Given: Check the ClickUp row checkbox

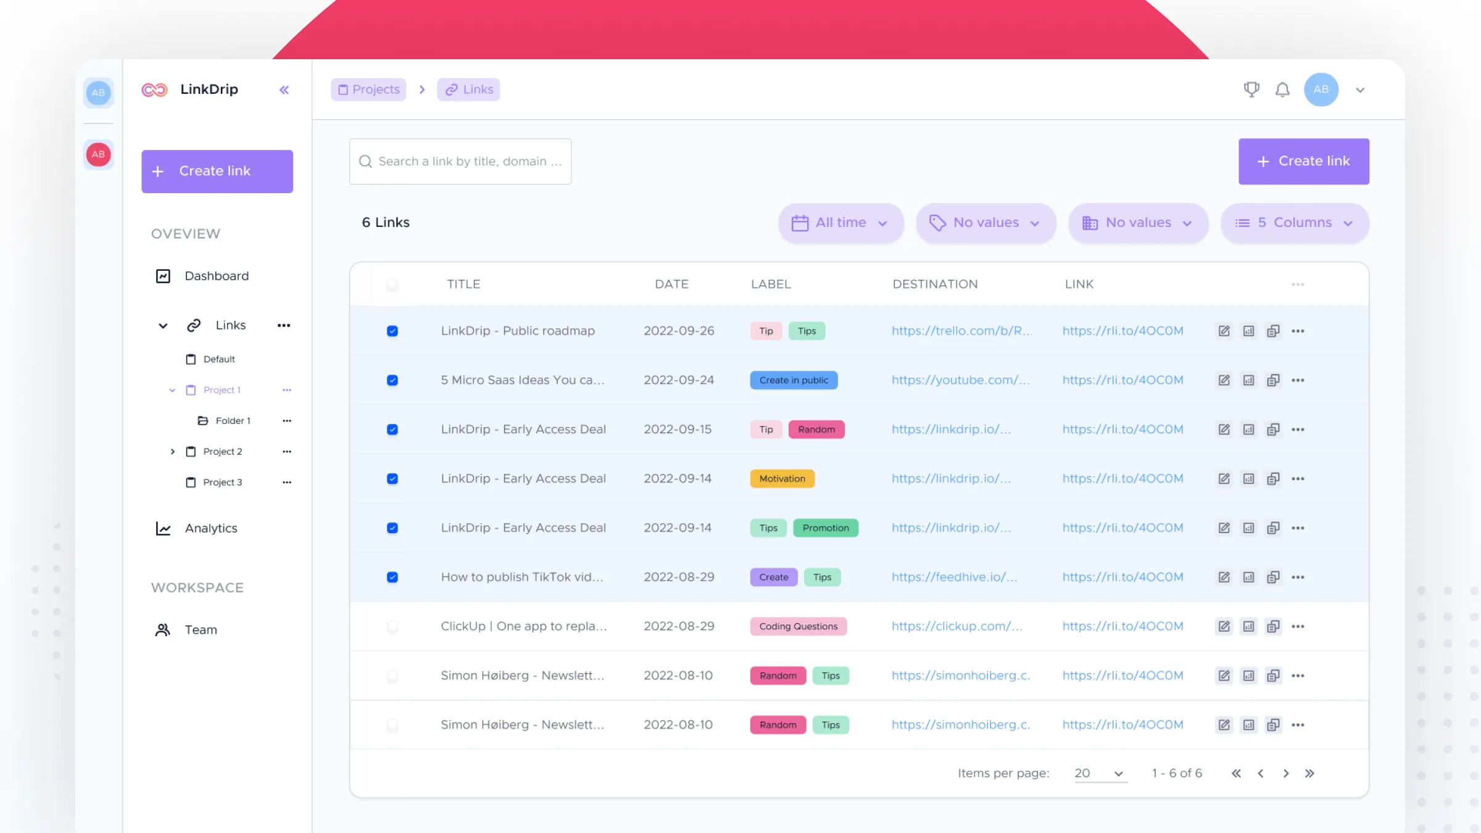Looking at the screenshot, I should coord(392,627).
